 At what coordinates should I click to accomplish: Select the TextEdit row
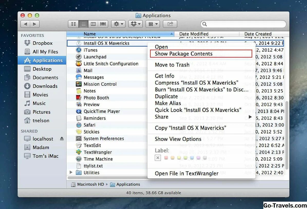[107, 145]
